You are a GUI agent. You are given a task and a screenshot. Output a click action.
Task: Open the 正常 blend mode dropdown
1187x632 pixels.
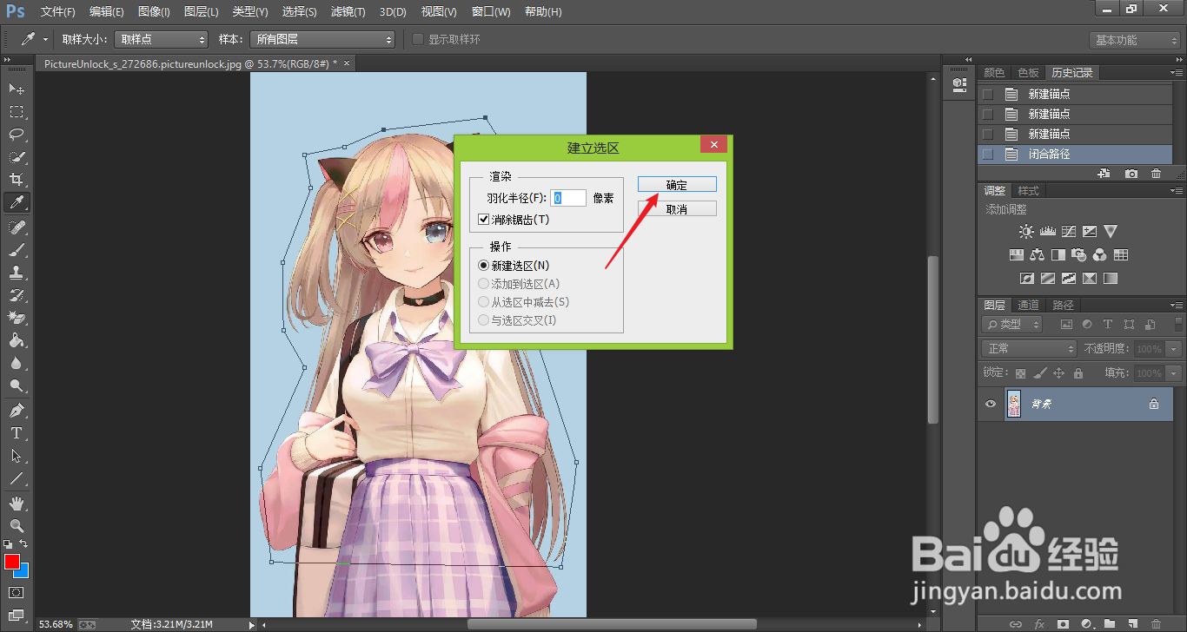point(1029,348)
